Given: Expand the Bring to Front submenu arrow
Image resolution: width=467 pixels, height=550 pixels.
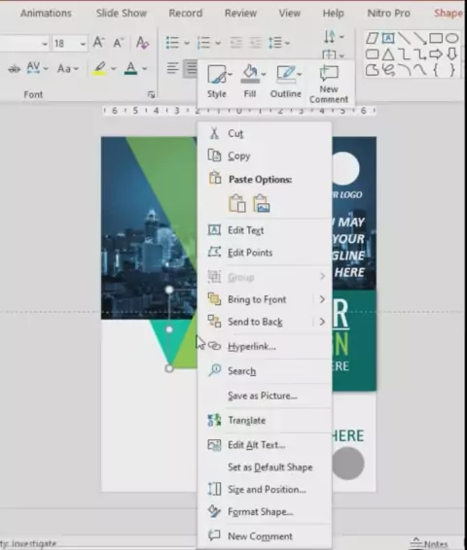Looking at the screenshot, I should 322,299.
